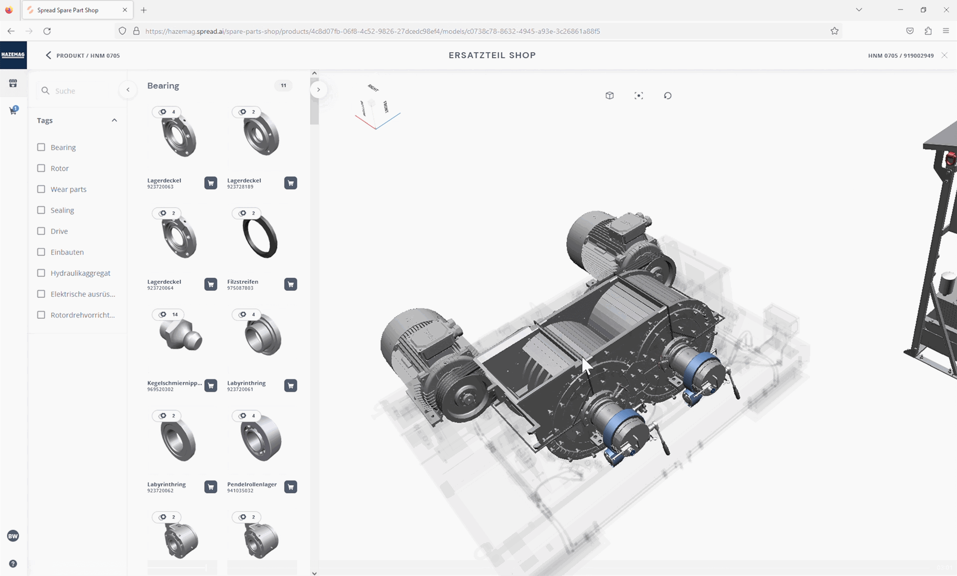
Task: Open browser tab list dropdown
Action: (859, 10)
